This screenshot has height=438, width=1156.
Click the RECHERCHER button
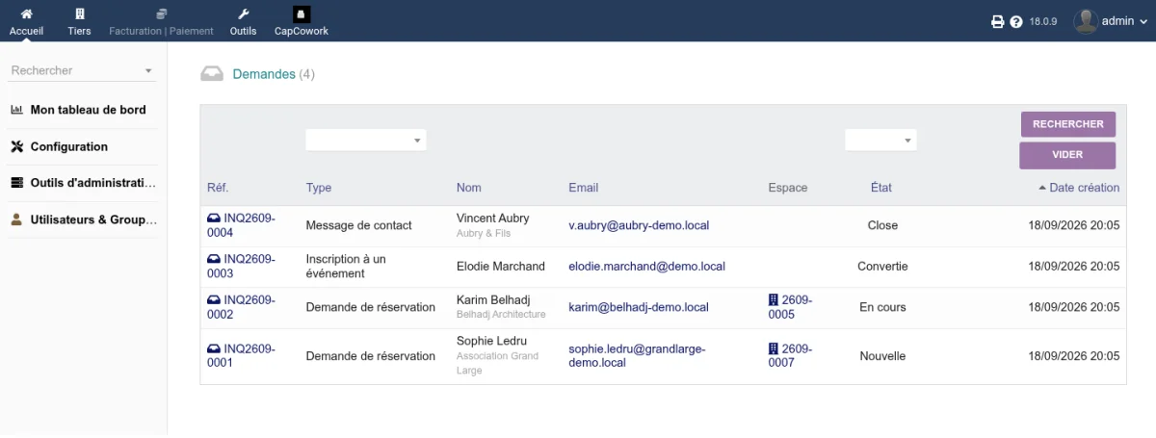click(x=1068, y=124)
